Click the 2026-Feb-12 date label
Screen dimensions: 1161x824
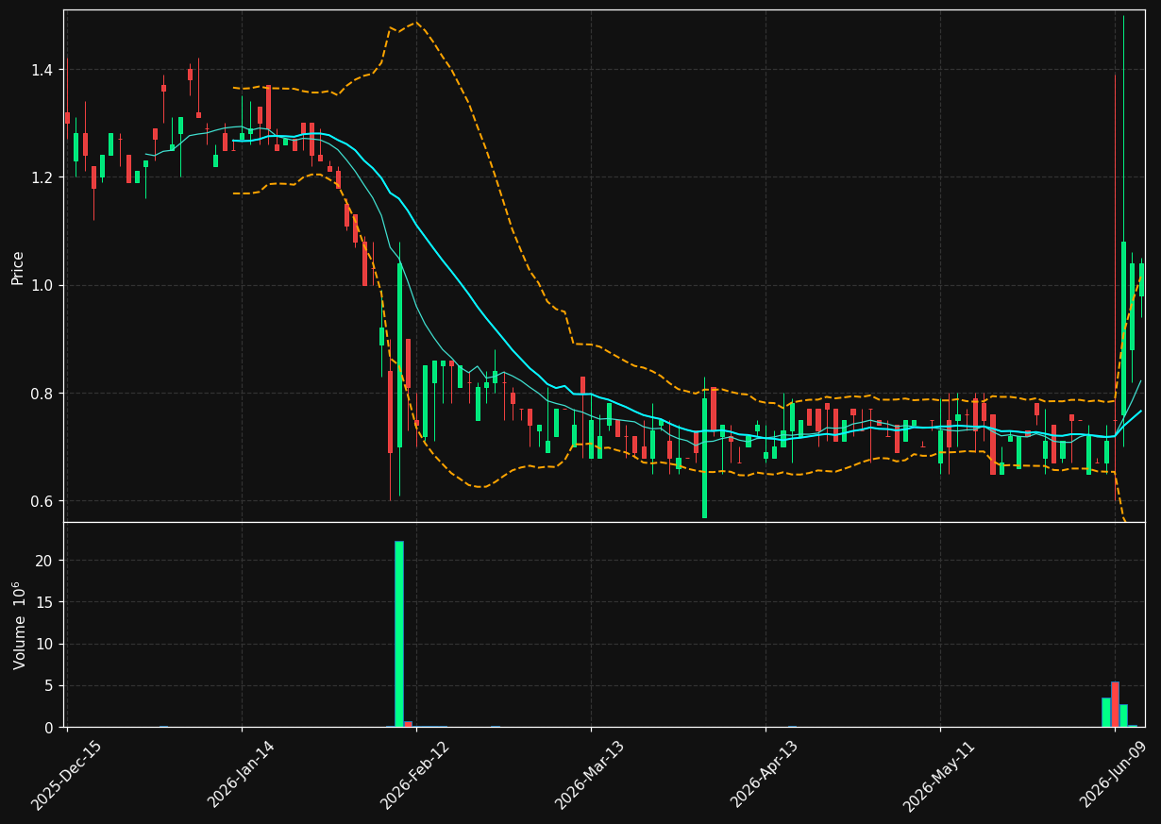415,775
